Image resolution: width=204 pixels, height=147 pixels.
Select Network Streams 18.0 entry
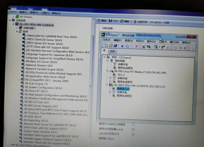point(39,65)
